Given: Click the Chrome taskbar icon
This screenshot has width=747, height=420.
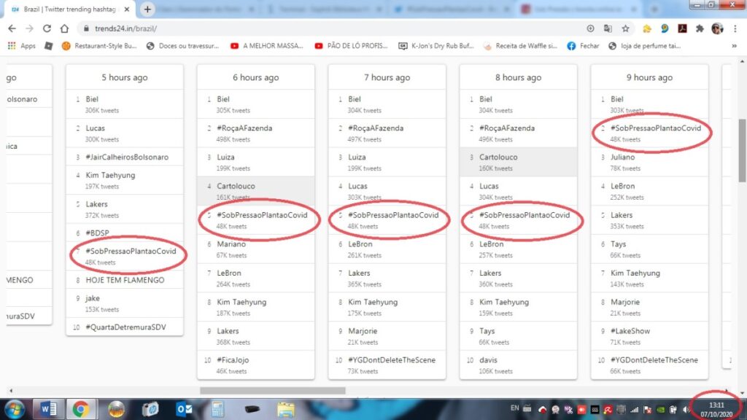Looking at the screenshot, I should point(80,410).
